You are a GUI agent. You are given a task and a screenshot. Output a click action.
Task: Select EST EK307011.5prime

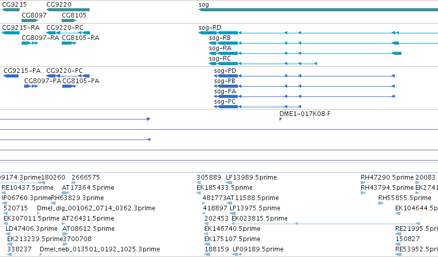tap(31, 219)
